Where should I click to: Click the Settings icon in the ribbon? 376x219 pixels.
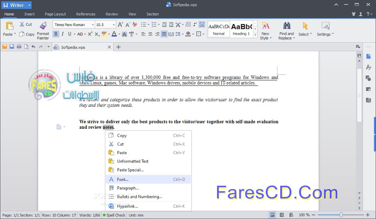click(x=325, y=26)
